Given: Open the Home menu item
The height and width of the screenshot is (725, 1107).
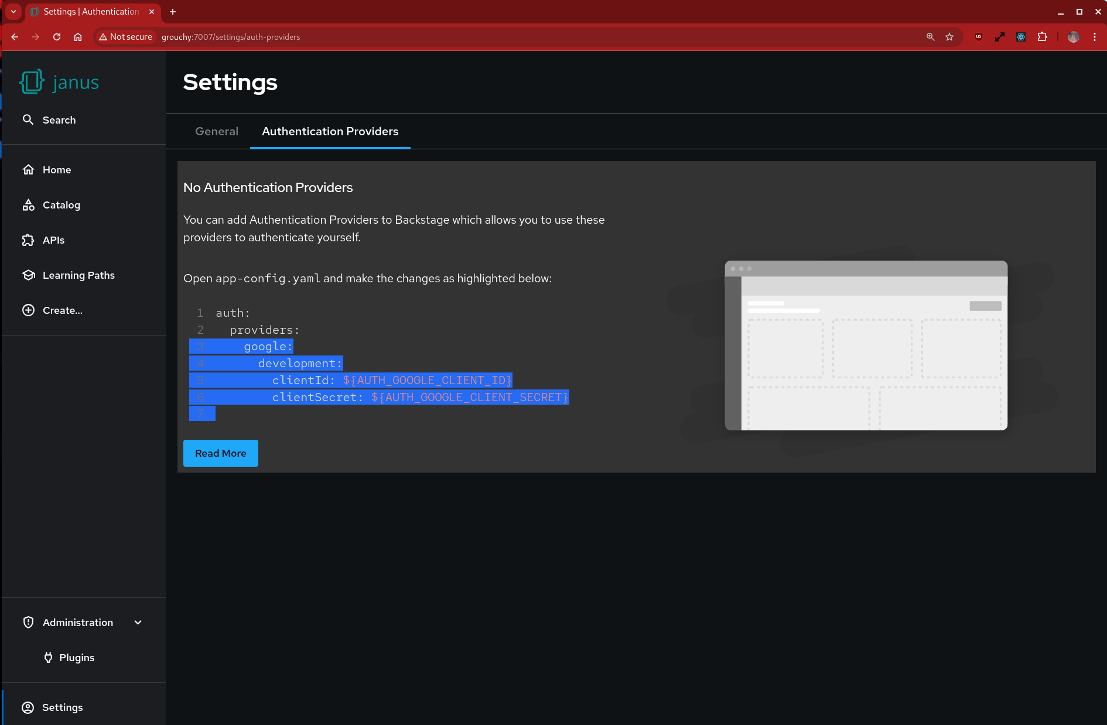Looking at the screenshot, I should point(84,170).
